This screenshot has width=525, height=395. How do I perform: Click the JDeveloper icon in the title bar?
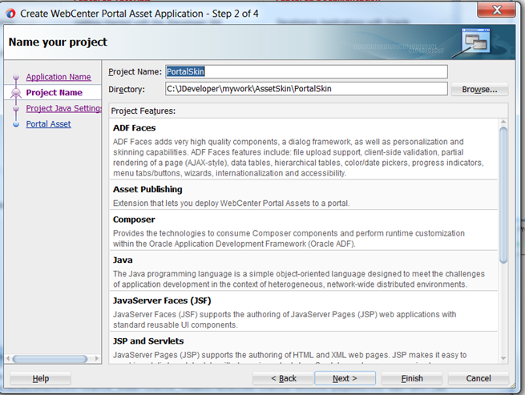(x=10, y=12)
